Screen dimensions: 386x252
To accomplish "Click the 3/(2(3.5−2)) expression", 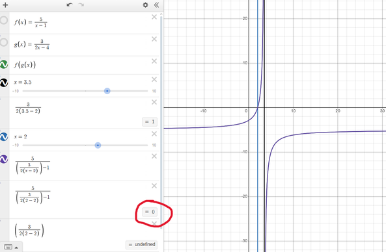I will click(28, 108).
